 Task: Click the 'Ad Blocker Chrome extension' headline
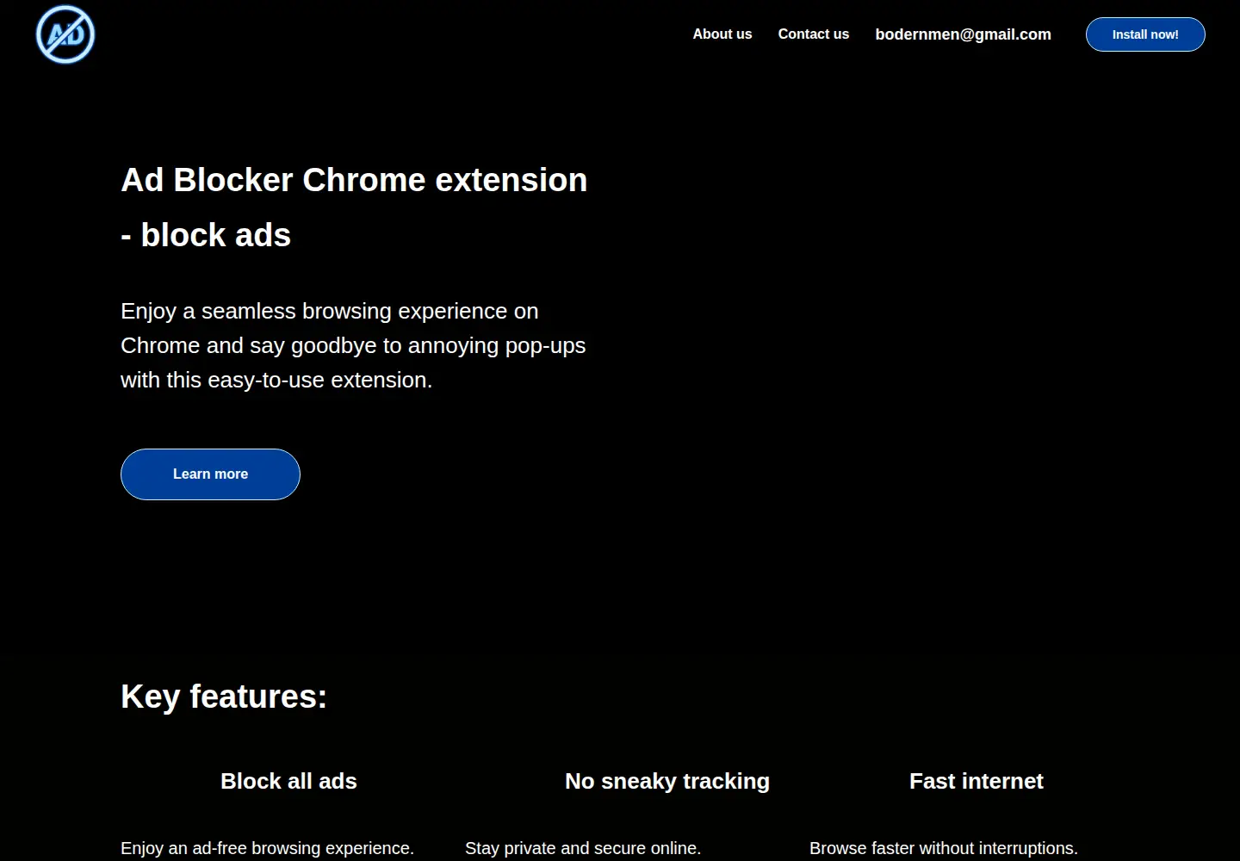(354, 208)
